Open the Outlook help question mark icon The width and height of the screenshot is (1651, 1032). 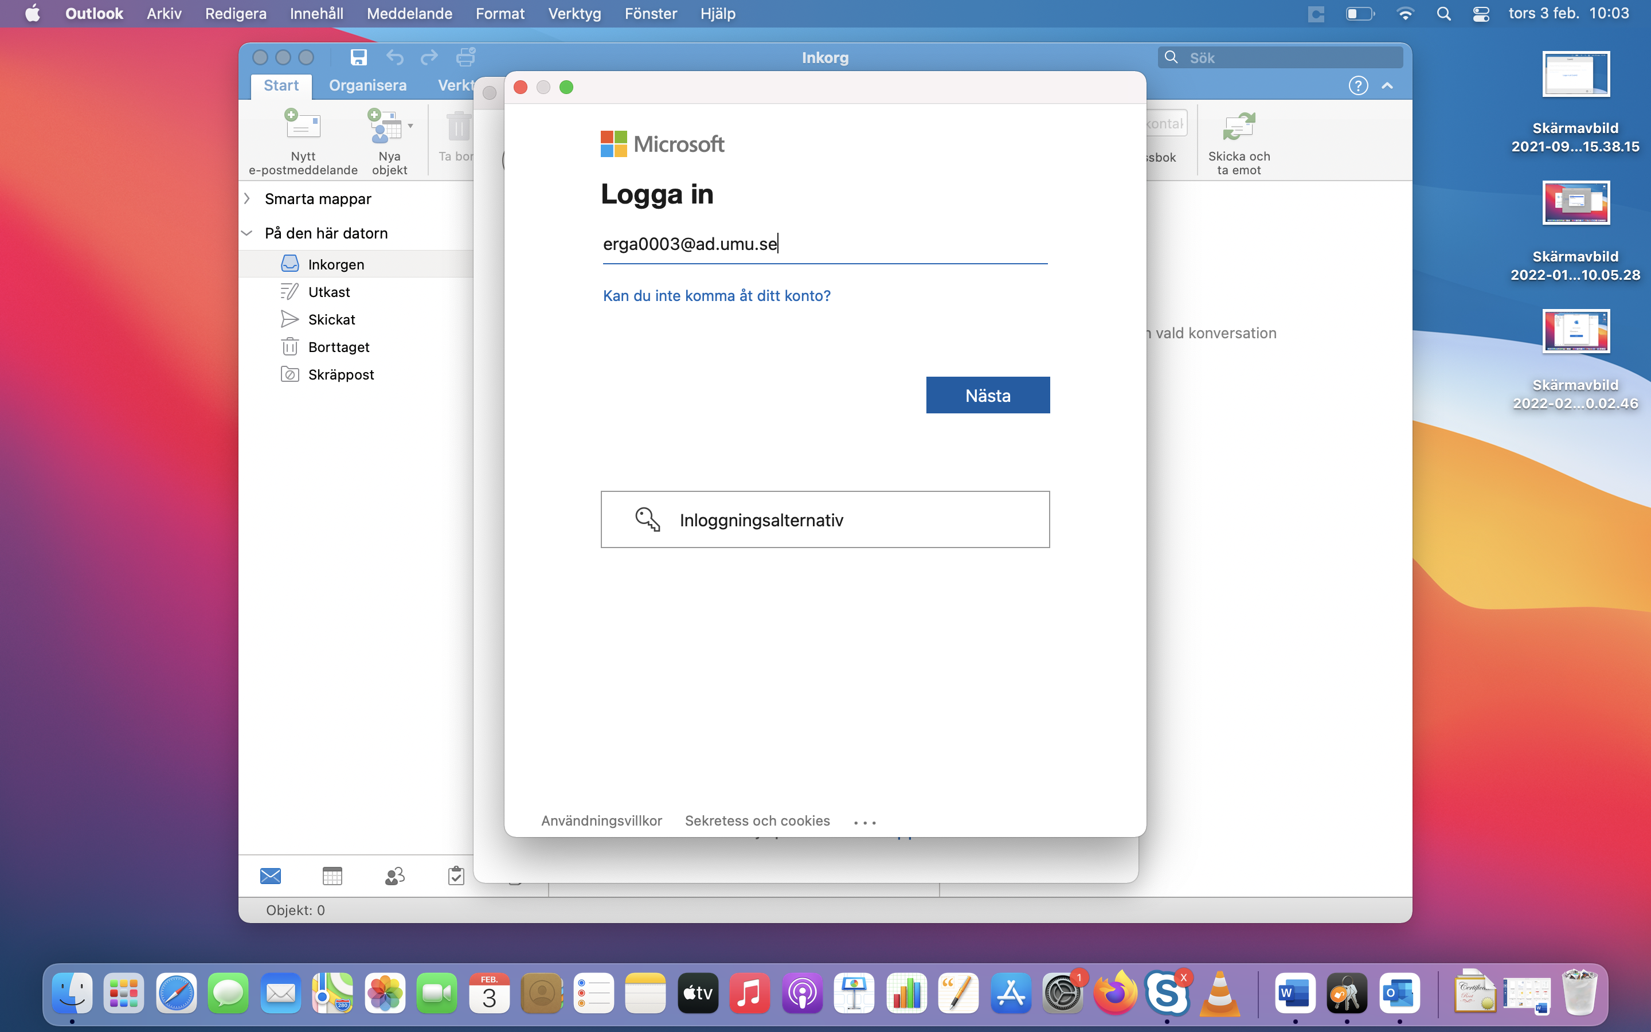(x=1358, y=85)
